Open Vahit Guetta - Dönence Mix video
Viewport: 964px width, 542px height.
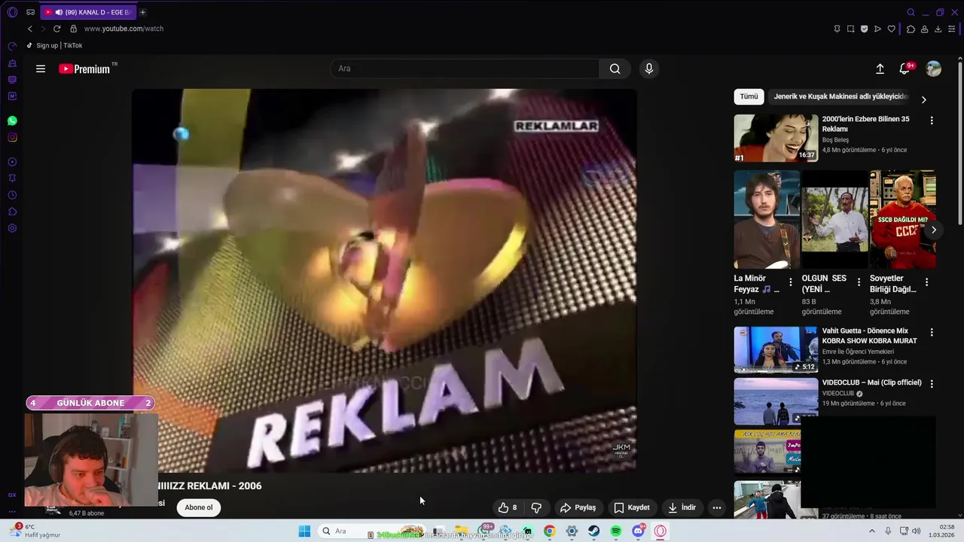click(x=870, y=336)
